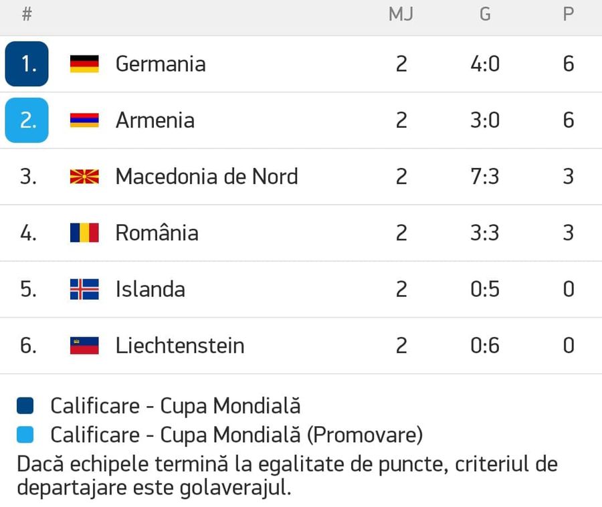Click the dark blue Calificare legend swatch

[x=25, y=406]
